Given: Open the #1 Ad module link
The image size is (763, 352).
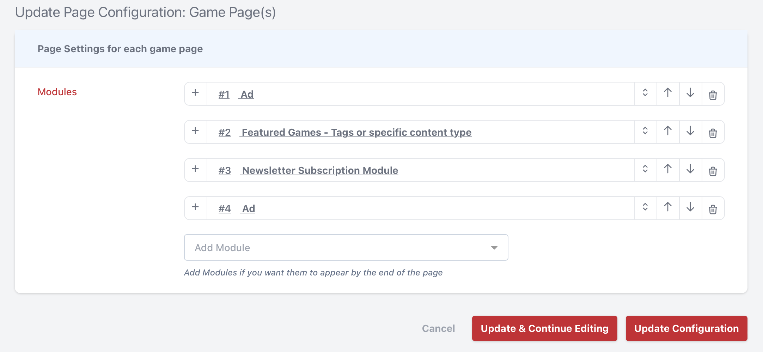Looking at the screenshot, I should coord(236,94).
